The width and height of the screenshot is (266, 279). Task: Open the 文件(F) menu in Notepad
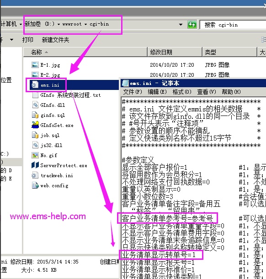pyautogui.click(x=133, y=92)
